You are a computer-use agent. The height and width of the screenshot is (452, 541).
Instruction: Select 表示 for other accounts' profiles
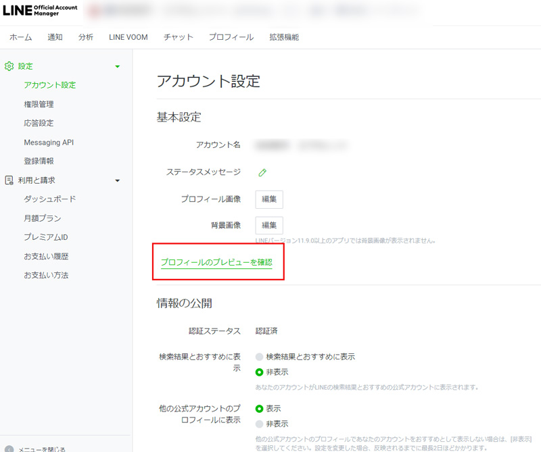point(259,409)
